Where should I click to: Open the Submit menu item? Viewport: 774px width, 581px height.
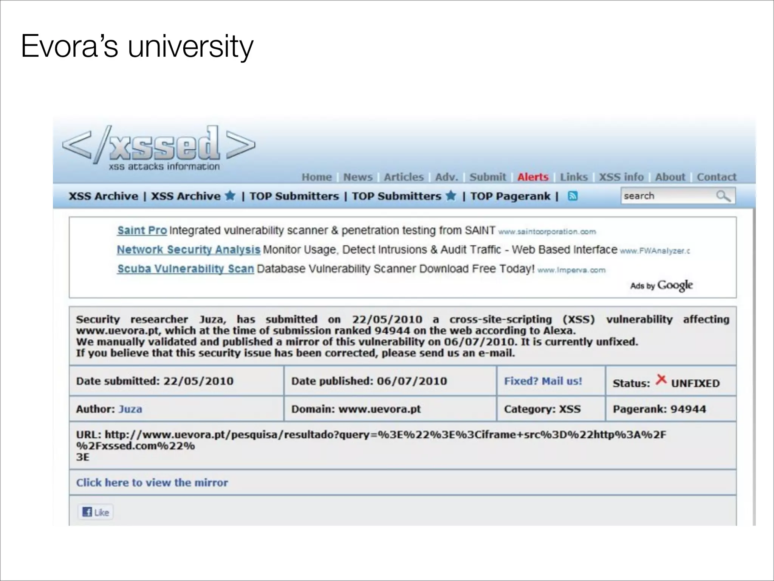[488, 177]
